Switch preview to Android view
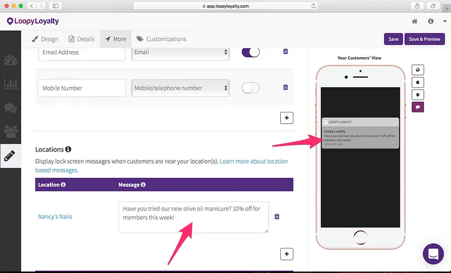The width and height of the screenshot is (451, 273). (x=418, y=94)
